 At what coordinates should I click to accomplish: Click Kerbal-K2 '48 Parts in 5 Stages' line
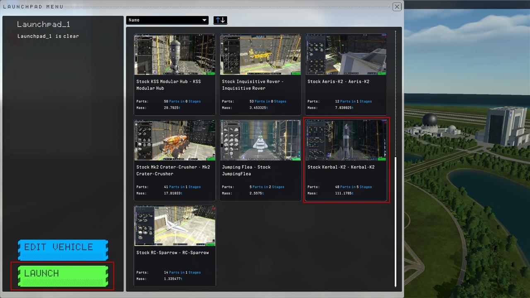click(x=353, y=187)
